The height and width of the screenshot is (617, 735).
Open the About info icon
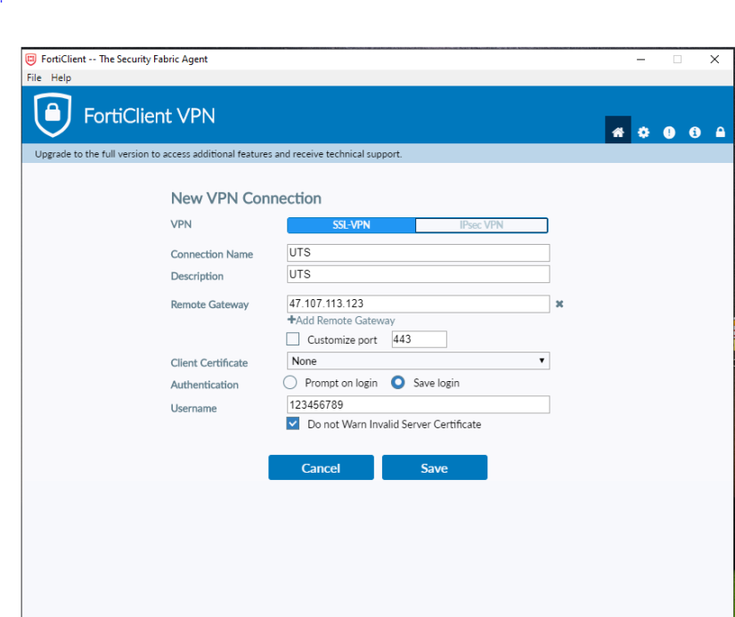coord(695,133)
